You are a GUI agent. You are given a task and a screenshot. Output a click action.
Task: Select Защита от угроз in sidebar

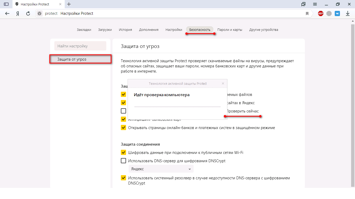tap(81, 59)
